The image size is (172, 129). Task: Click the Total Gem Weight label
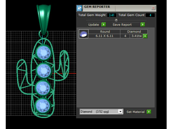[x=92, y=15]
